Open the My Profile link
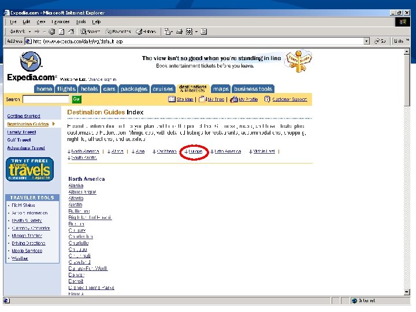Viewport: 416px width, 312px height. tap(248, 99)
